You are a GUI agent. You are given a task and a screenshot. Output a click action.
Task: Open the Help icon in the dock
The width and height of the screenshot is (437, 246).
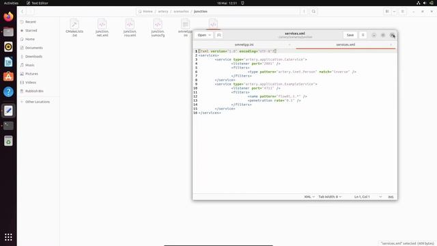(x=8, y=92)
